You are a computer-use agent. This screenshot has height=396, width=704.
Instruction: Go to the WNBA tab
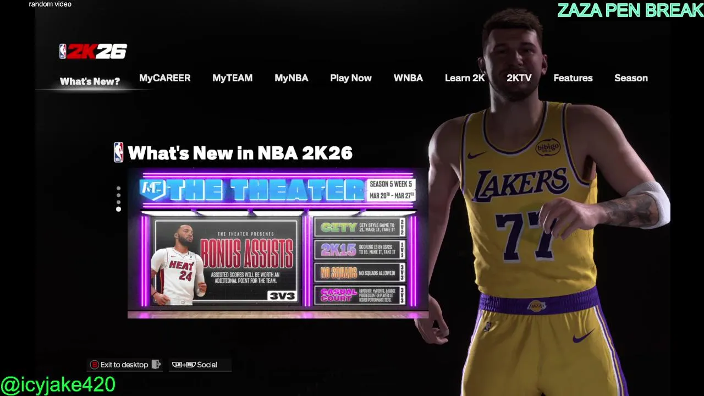tap(408, 78)
